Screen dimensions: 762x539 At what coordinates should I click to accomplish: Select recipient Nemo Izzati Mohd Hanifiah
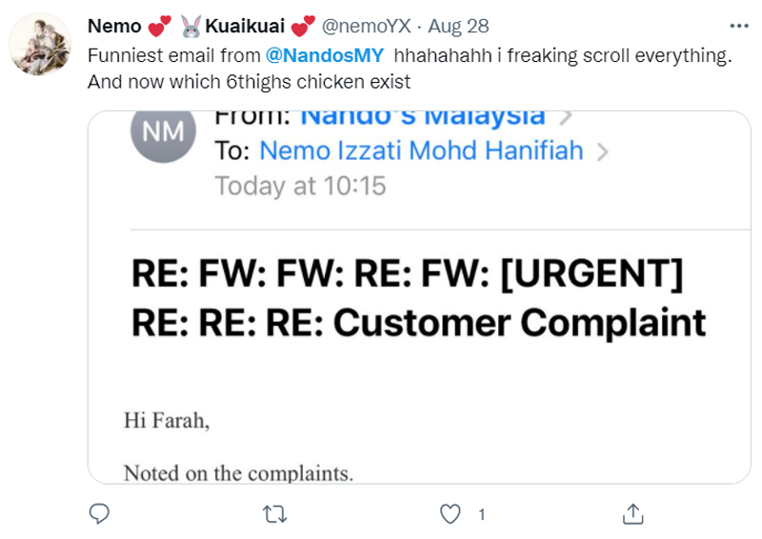point(421,151)
